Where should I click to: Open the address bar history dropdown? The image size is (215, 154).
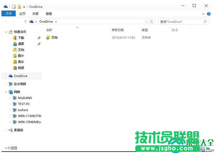pyautogui.click(x=146, y=22)
